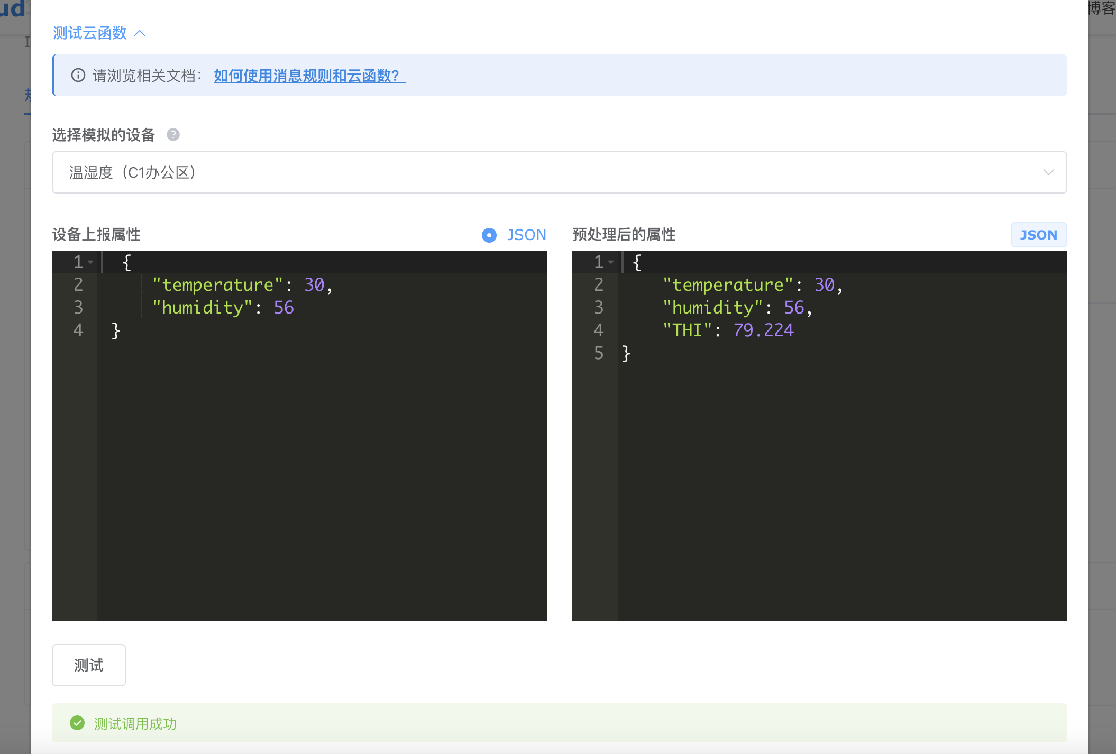The height and width of the screenshot is (754, 1116).
Task: Click the green success check icon
Action: pos(77,723)
